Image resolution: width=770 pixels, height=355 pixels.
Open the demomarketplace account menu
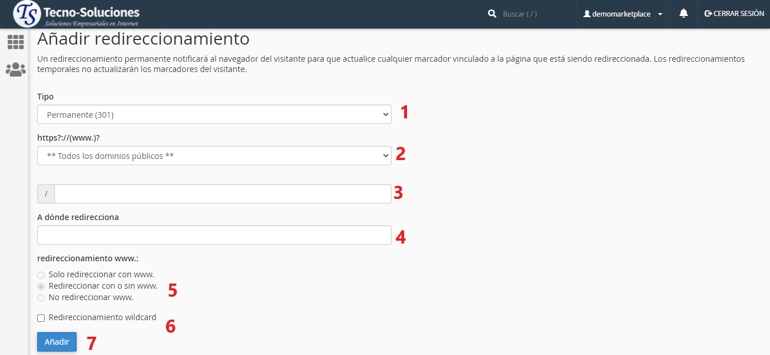(621, 14)
